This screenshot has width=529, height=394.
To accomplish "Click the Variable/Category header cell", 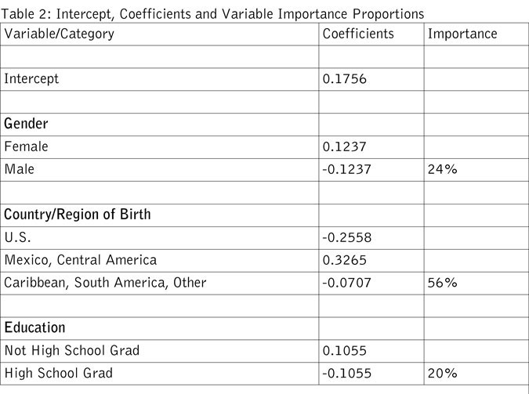I will coord(59,34).
